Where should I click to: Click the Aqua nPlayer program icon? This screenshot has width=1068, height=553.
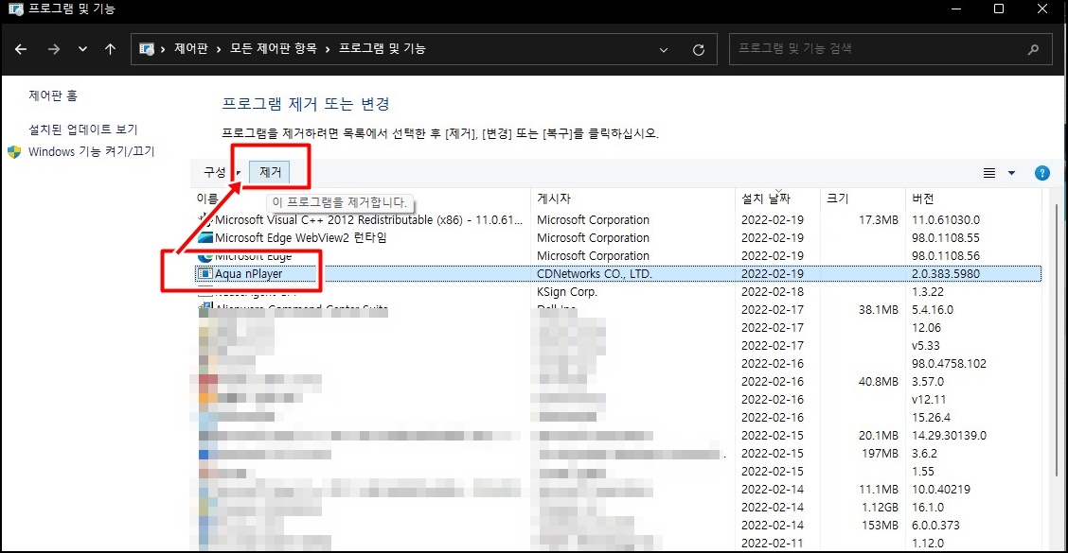pos(205,273)
